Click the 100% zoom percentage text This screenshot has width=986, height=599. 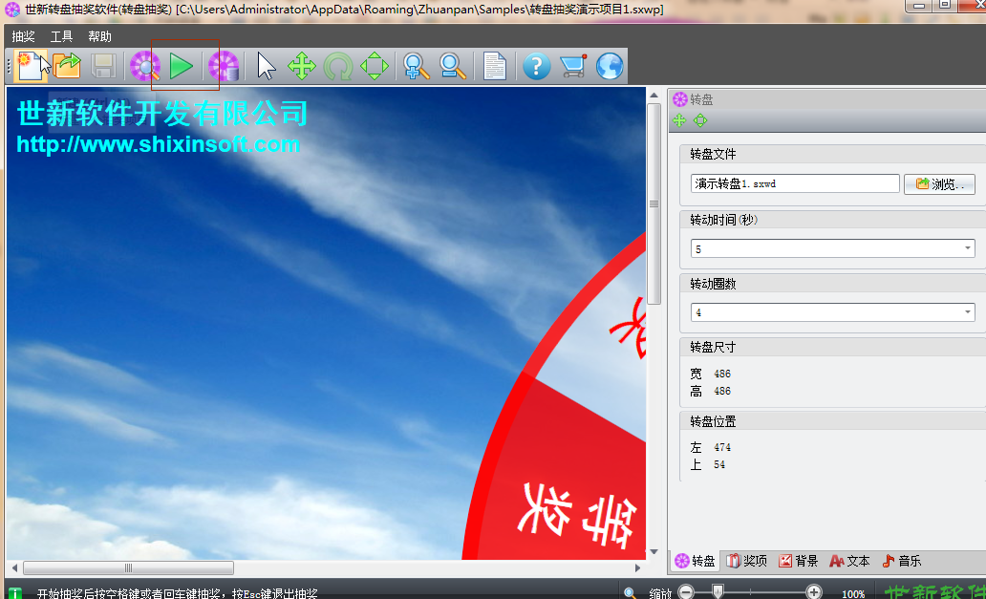[853, 593]
